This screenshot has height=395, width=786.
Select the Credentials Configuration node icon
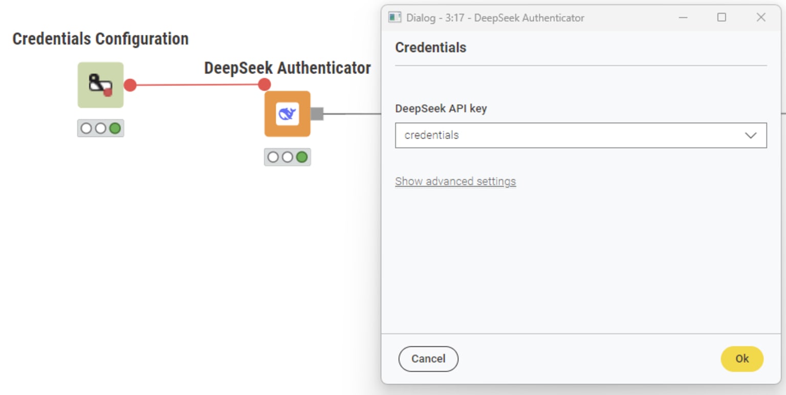click(100, 85)
